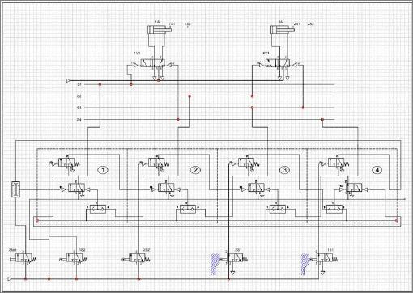
Task: Click the 2V1 5/2 directional valve
Action: 278,64
